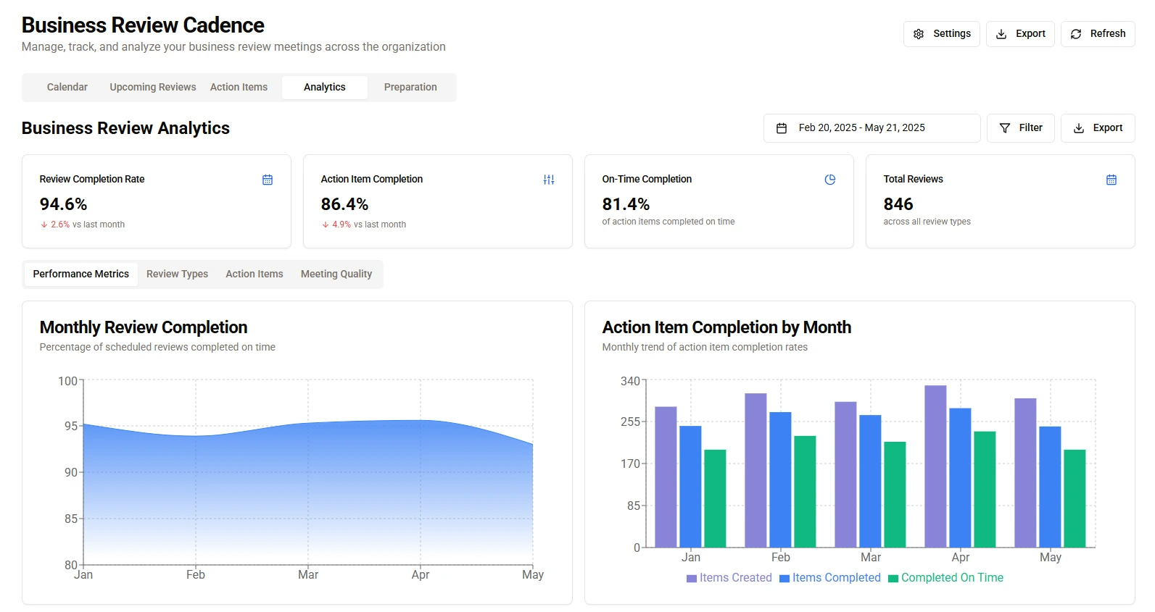
Task: Click the blue area in Monthly Review Completion chart
Action: click(308, 492)
